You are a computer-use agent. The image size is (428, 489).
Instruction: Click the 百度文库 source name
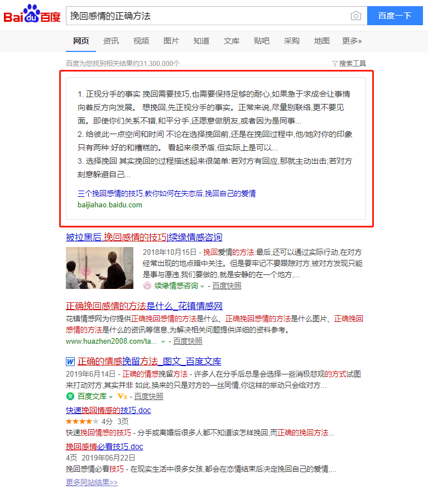click(92, 396)
